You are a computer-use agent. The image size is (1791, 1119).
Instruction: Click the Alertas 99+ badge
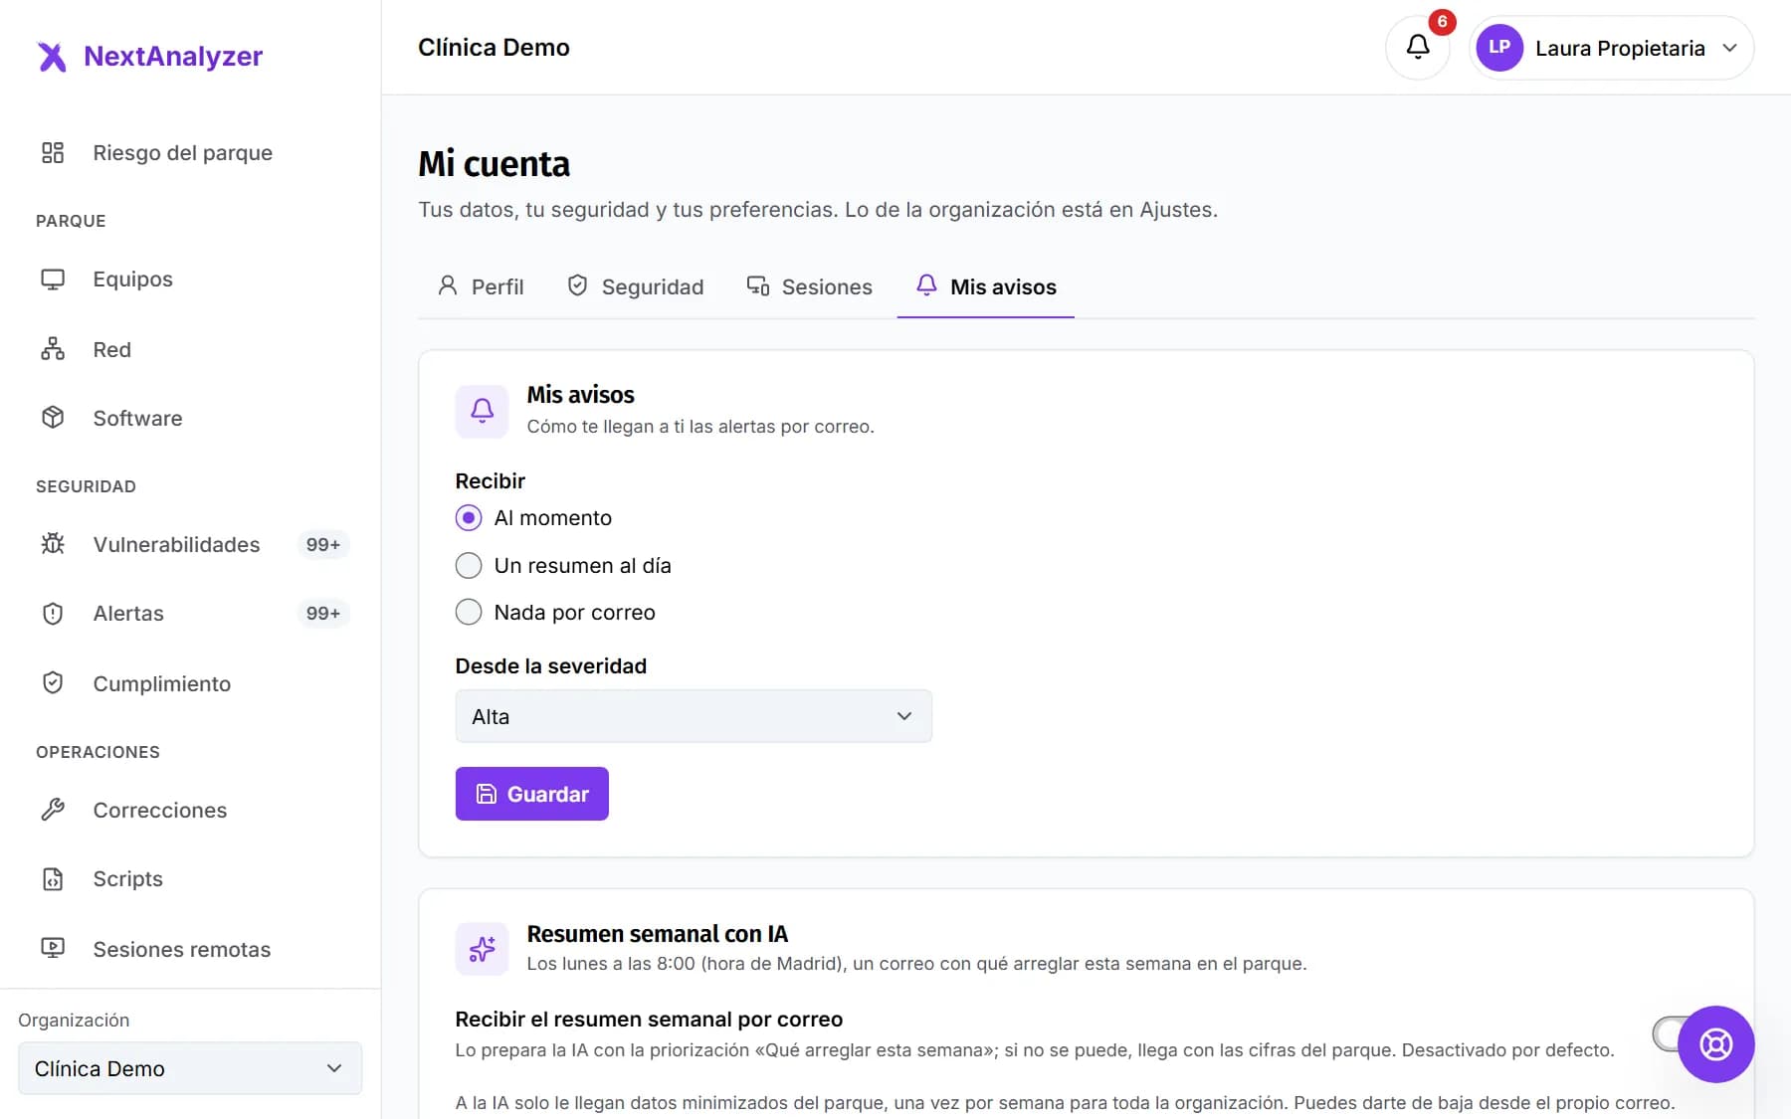323,614
